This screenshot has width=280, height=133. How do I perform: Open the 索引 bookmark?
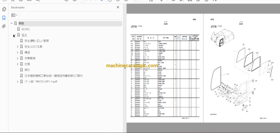pyautogui.click(x=27, y=70)
